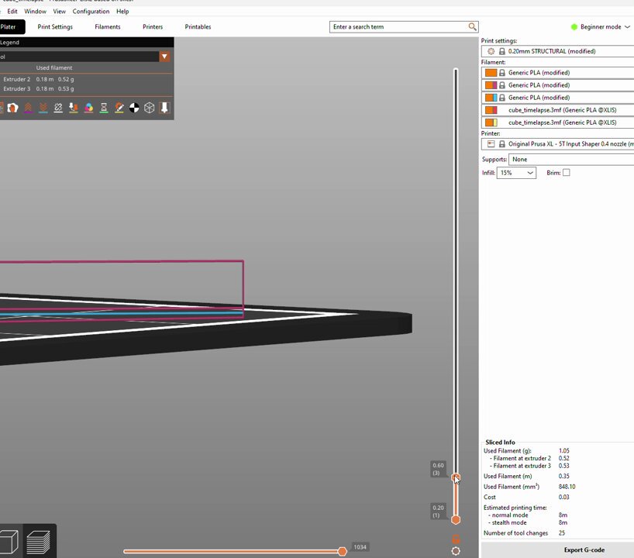Open layer slider cog settings icon

(x=456, y=551)
